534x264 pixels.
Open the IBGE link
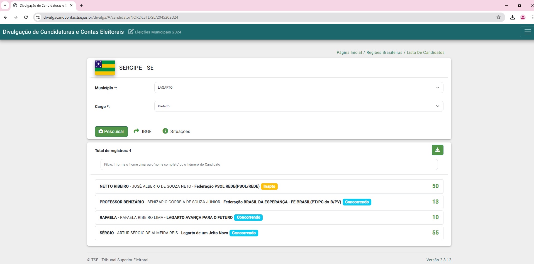[147, 132]
